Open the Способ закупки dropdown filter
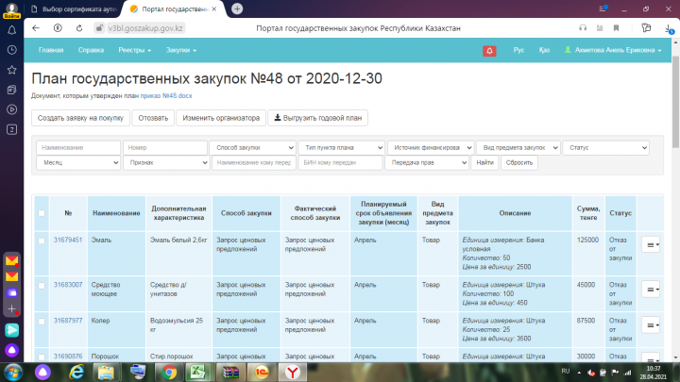Image resolution: width=680 pixels, height=382 pixels. coord(253,148)
